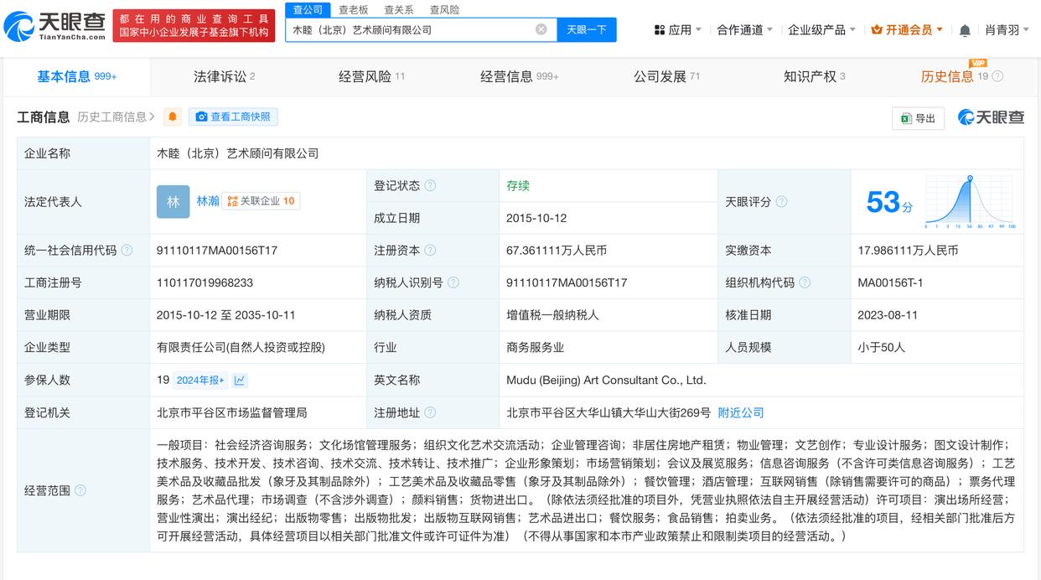Expand the 企业级产品 dropdown
This screenshot has width=1041, height=580.
click(822, 30)
